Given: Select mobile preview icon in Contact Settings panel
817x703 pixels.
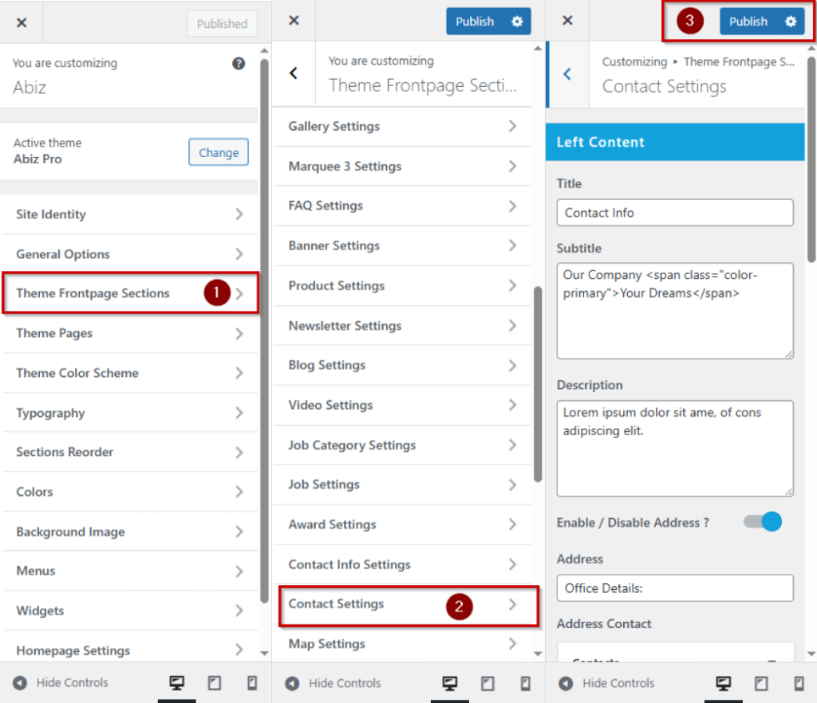Looking at the screenshot, I should (x=799, y=683).
